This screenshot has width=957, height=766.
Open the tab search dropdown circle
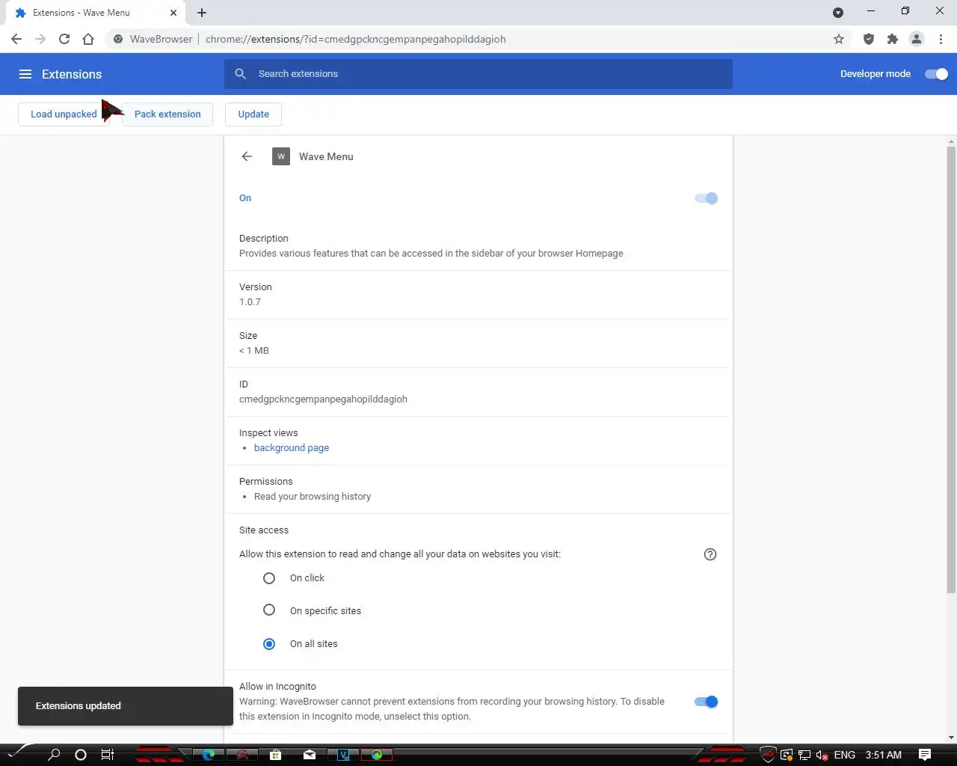[838, 13]
